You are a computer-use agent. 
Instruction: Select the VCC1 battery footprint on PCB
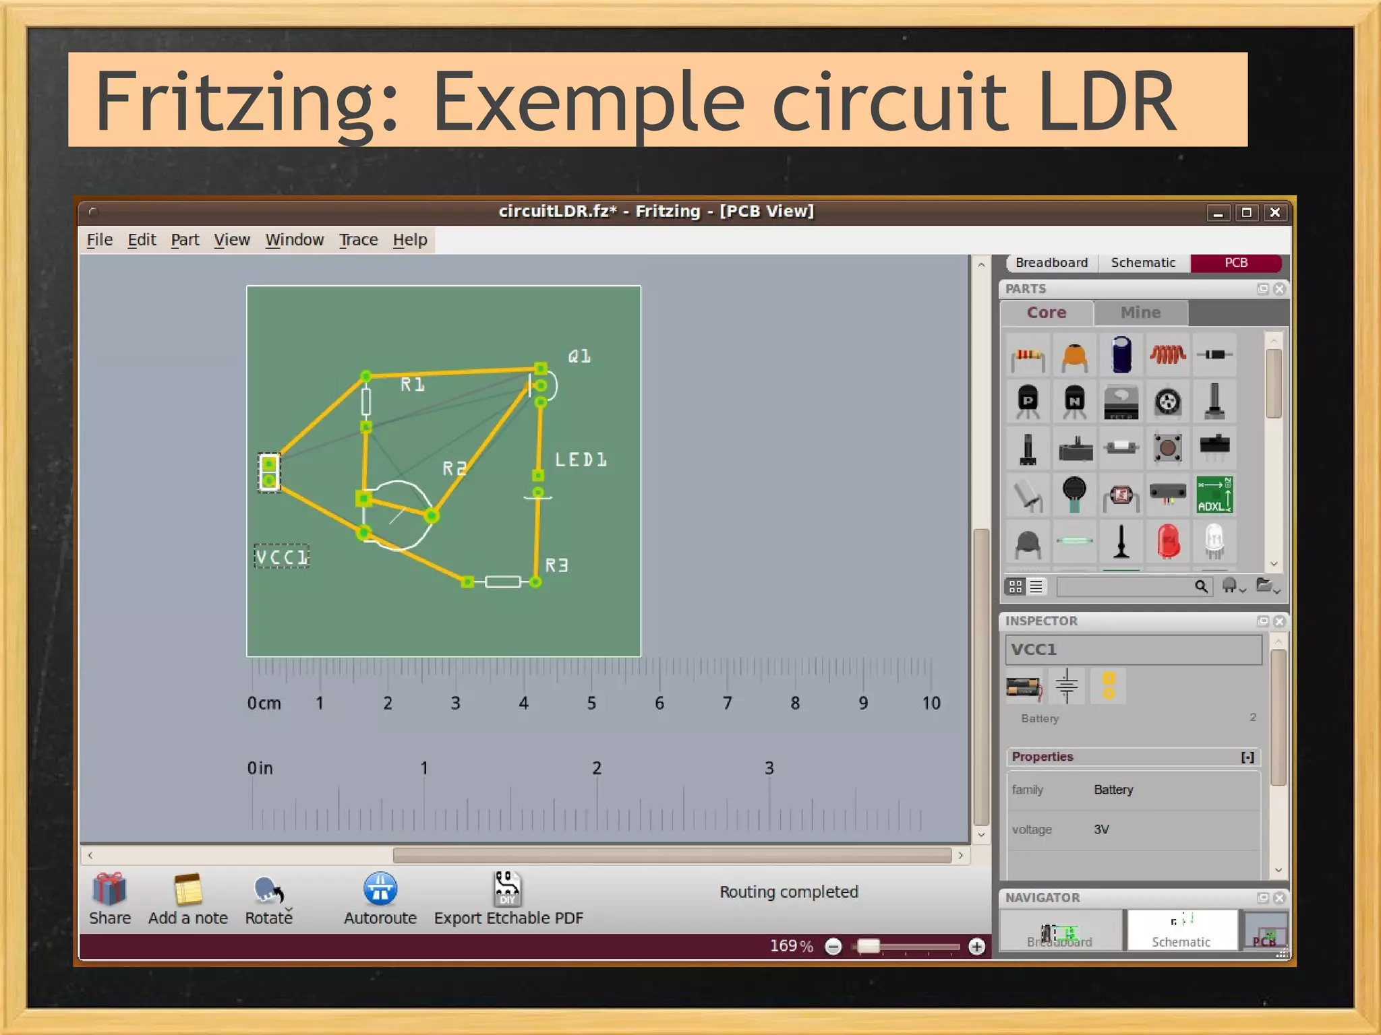pos(269,472)
